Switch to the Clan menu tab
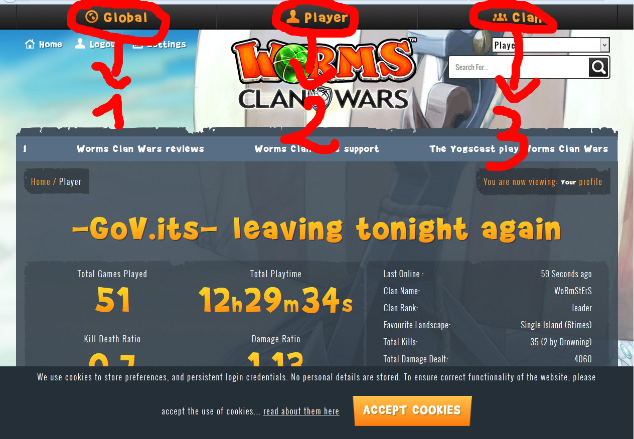The image size is (634, 439). pos(517,17)
